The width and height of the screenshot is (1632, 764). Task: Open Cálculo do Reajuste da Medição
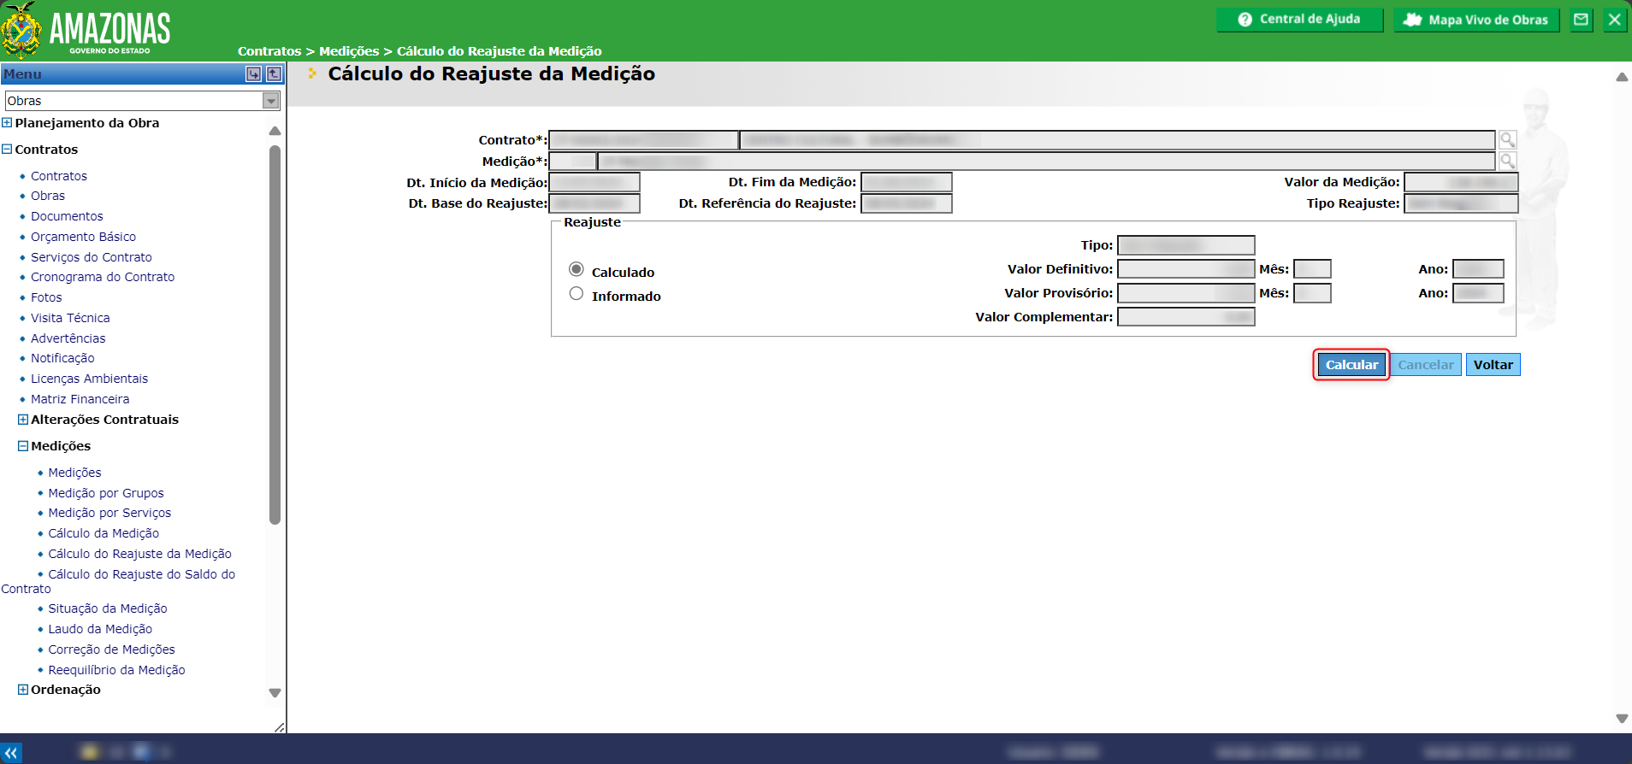[x=139, y=554]
